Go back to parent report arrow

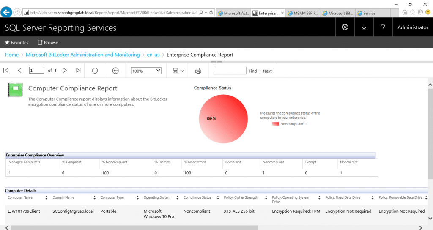[115, 71]
